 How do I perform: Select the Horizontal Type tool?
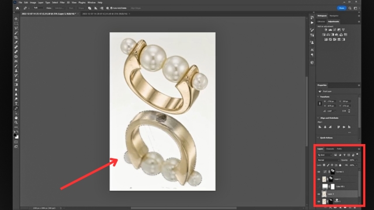tap(16, 104)
